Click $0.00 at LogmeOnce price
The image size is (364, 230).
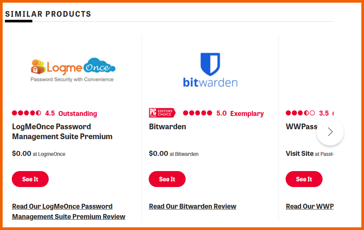click(38, 154)
